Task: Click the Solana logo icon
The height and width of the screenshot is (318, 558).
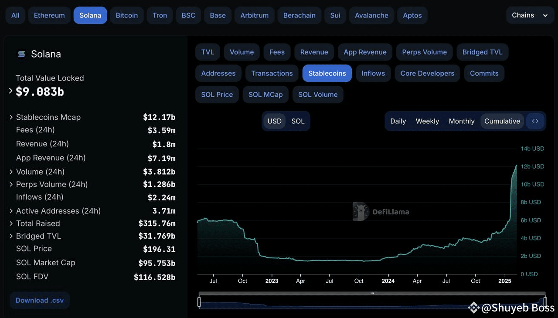Action: (21, 54)
